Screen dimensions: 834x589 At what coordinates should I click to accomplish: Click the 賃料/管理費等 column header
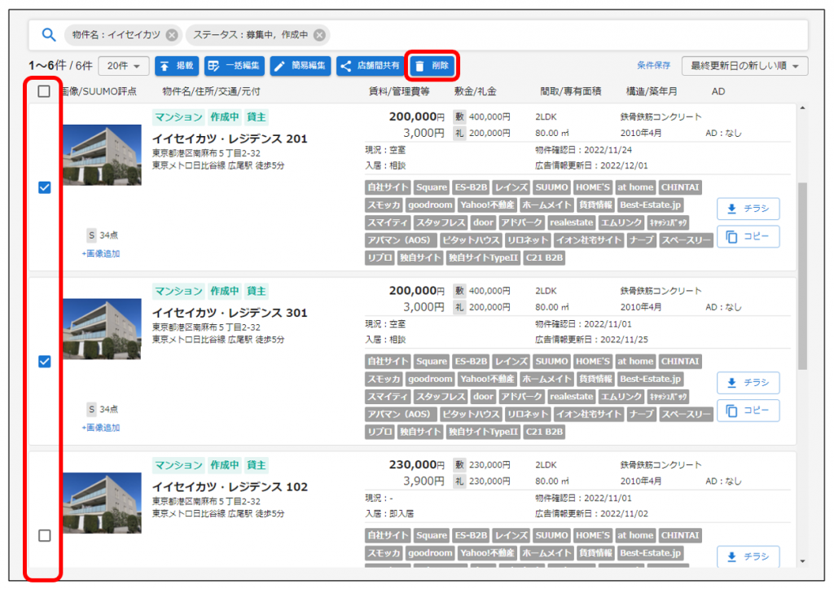399,91
